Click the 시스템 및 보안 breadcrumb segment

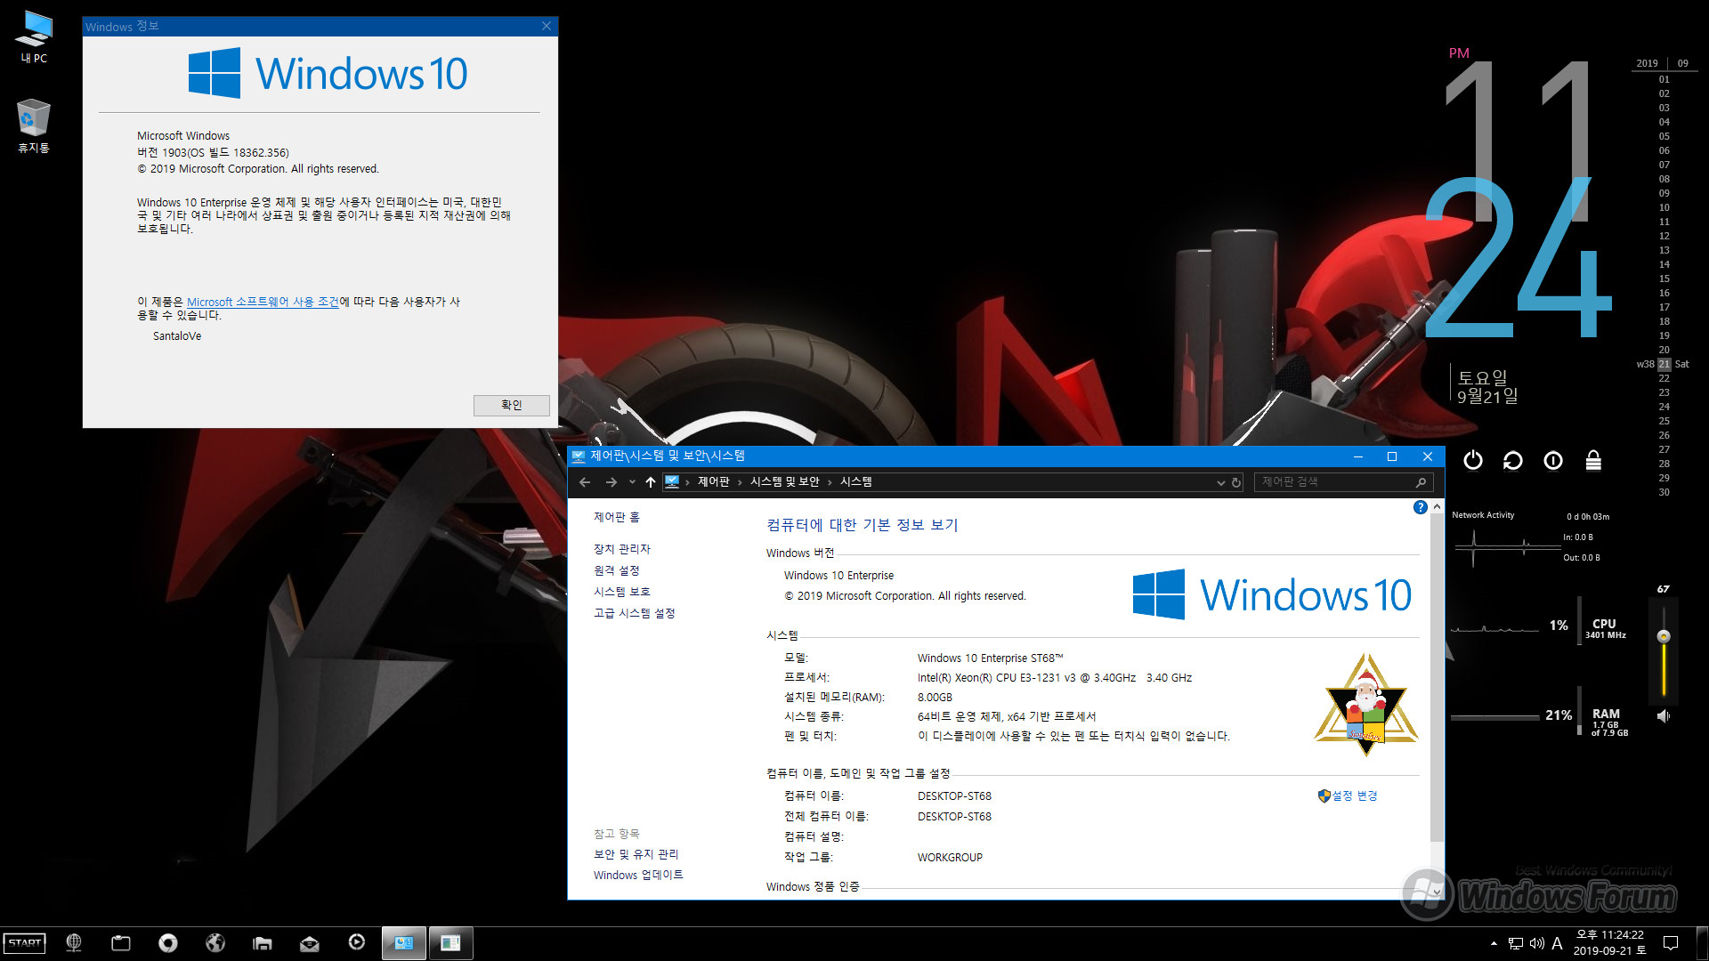pos(784,481)
